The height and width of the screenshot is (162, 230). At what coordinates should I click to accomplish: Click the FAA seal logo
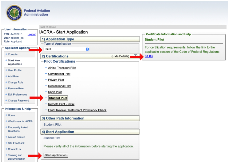[x=14, y=13]
